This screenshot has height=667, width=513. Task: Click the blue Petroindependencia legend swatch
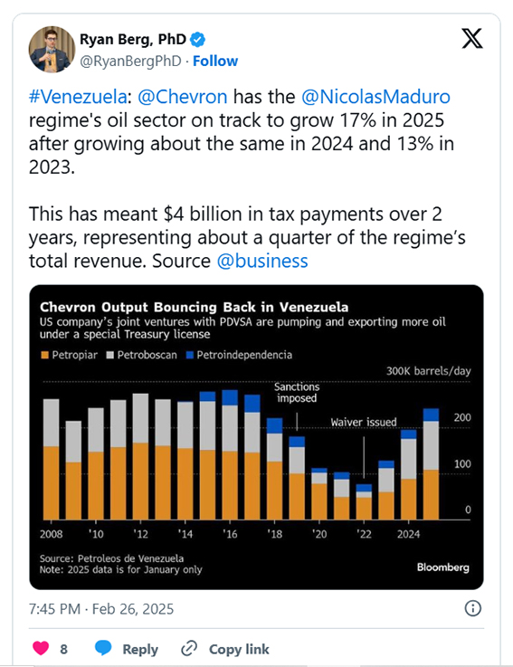point(190,355)
